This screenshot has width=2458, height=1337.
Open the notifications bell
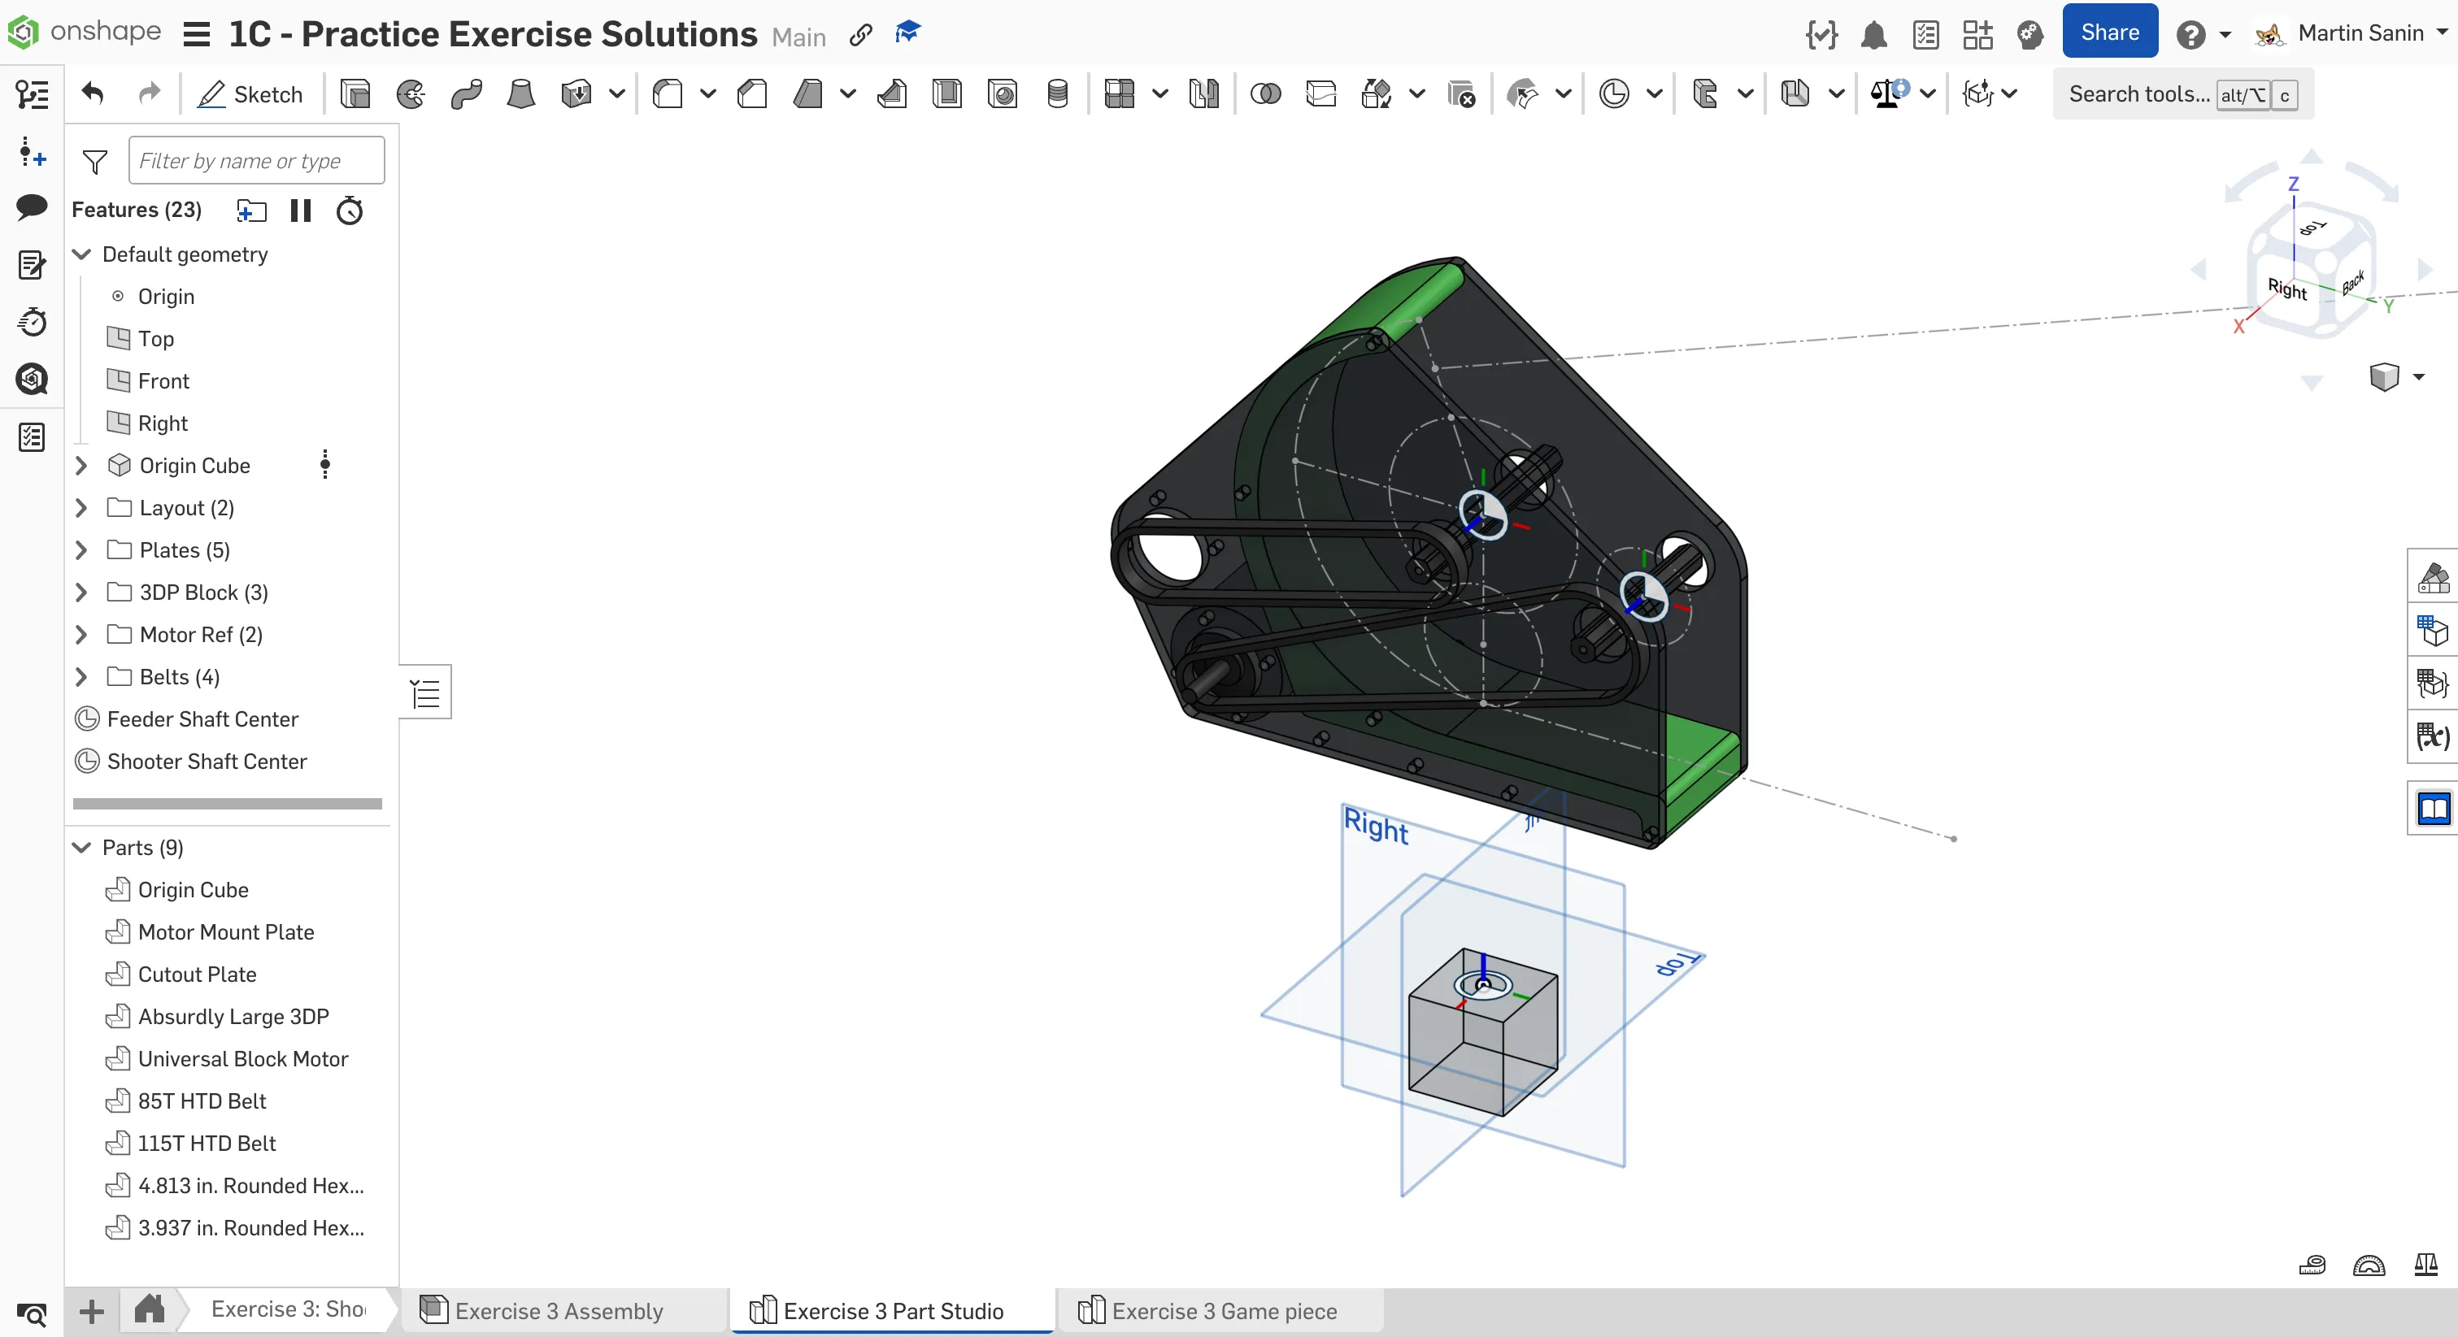click(x=1873, y=34)
